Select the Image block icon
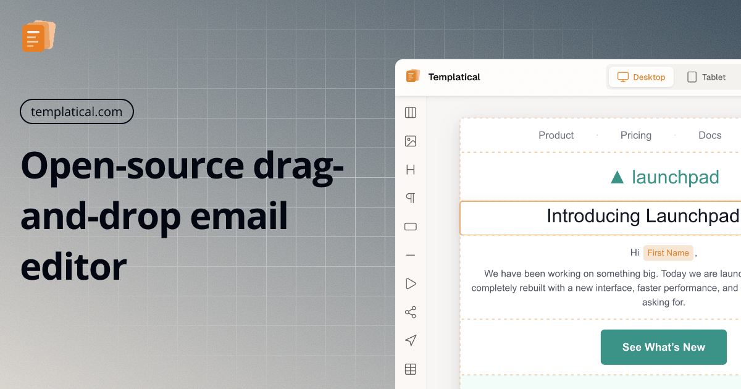 coord(411,141)
